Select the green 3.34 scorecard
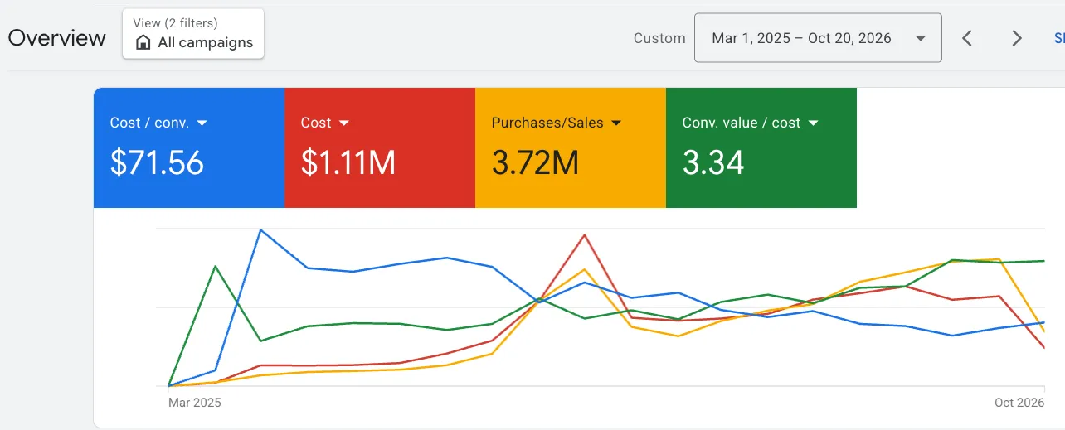1065x430 pixels. [761, 147]
